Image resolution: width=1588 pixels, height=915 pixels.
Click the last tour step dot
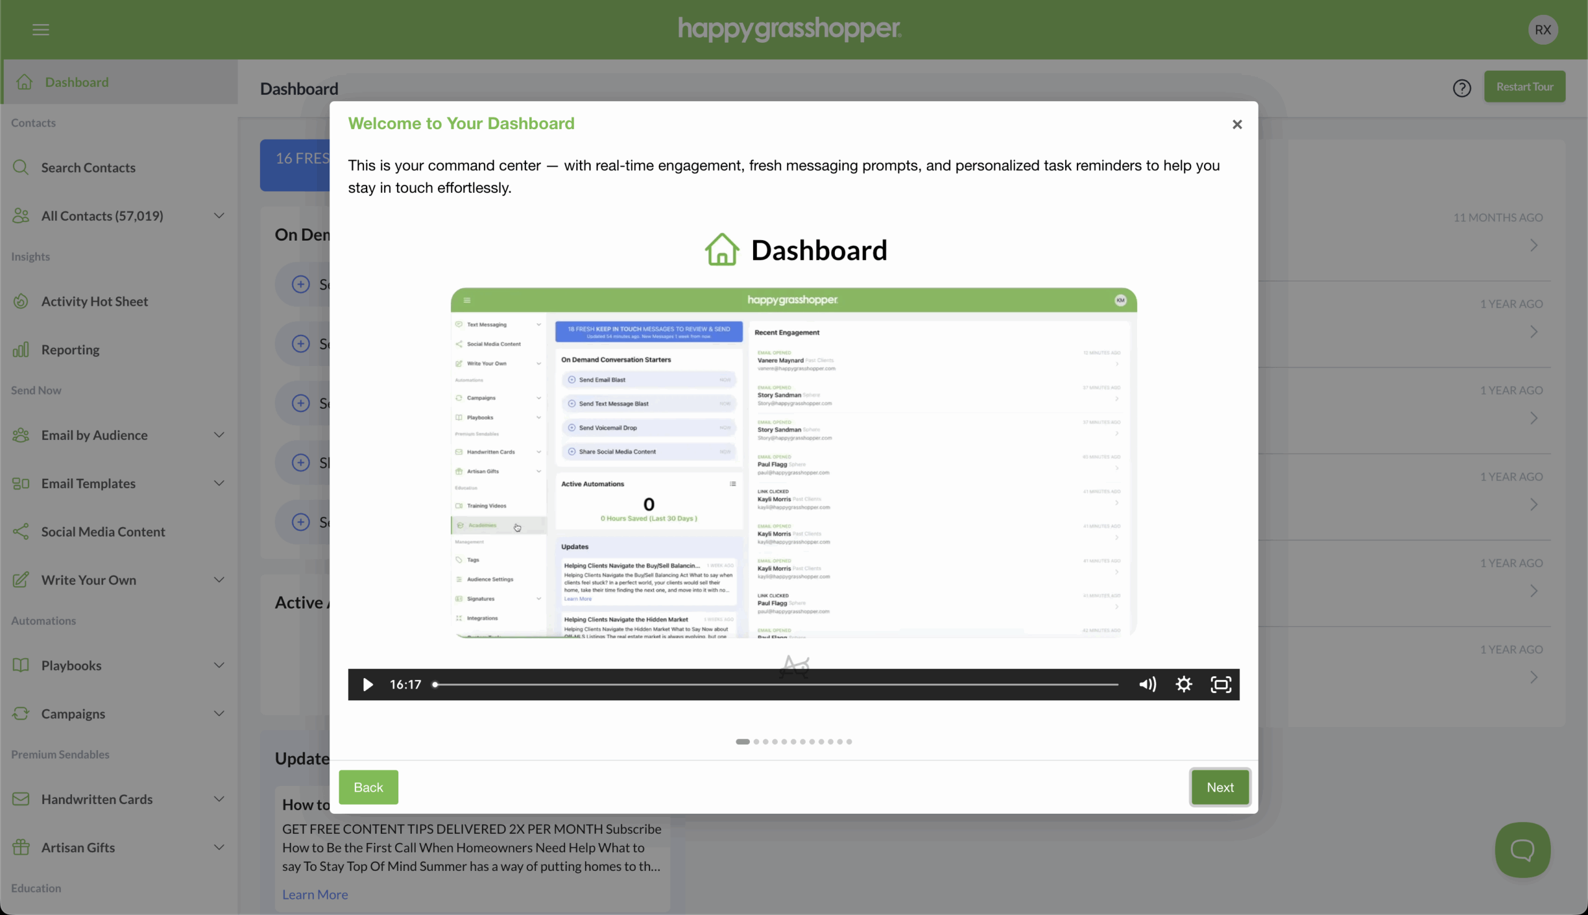pos(849,741)
